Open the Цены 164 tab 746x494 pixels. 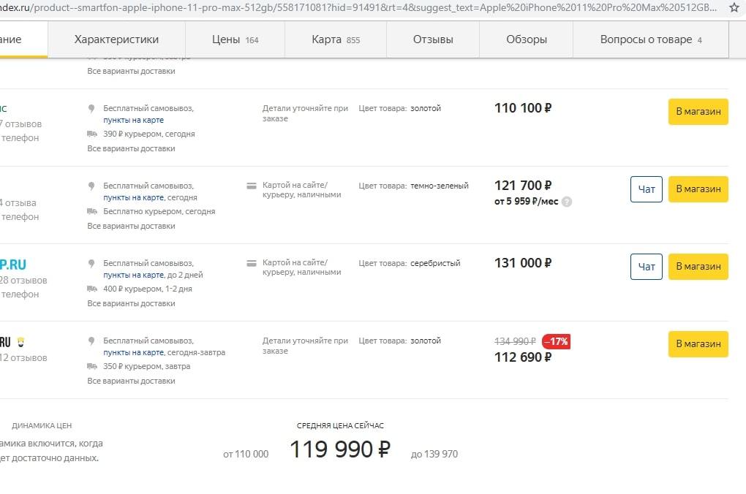tap(235, 39)
